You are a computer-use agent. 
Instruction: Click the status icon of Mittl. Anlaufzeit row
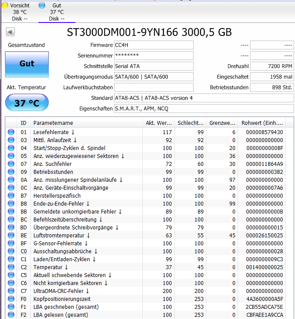pyautogui.click(x=11, y=140)
